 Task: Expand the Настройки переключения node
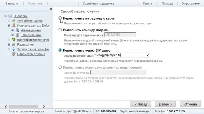[x=9, y=40]
